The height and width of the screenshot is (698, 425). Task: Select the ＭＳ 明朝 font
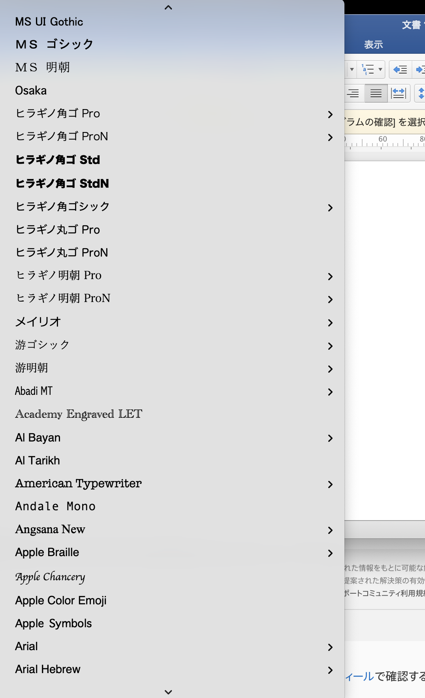click(x=172, y=67)
